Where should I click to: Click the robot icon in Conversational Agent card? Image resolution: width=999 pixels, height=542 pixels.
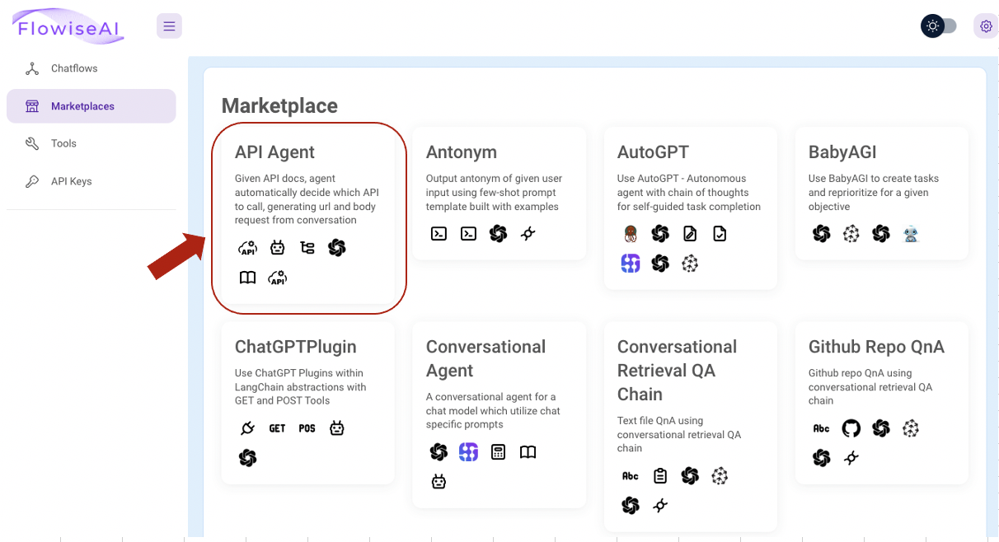[x=439, y=481]
